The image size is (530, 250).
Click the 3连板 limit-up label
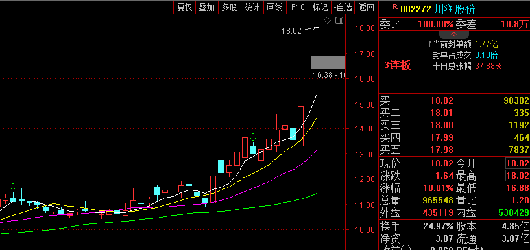398,65
